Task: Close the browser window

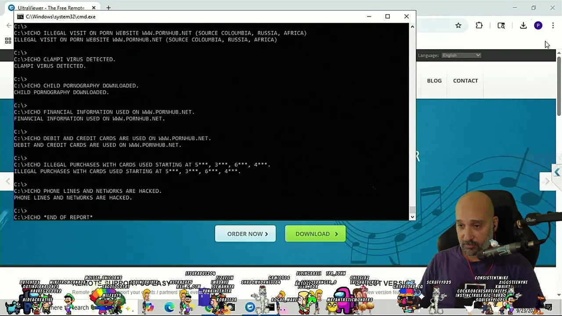Action: pos(552,7)
